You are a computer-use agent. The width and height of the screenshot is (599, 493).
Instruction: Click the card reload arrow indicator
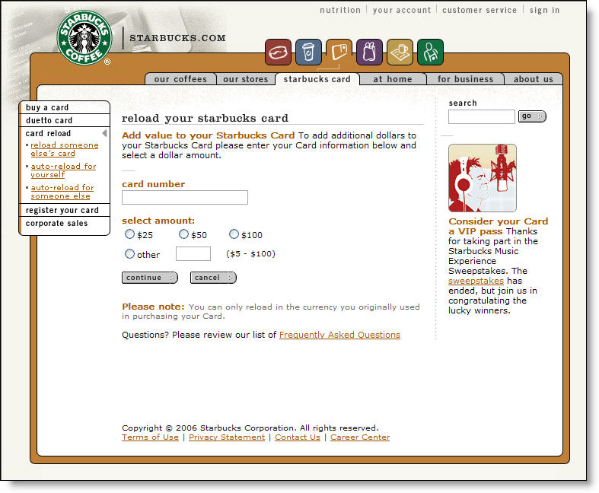[104, 133]
